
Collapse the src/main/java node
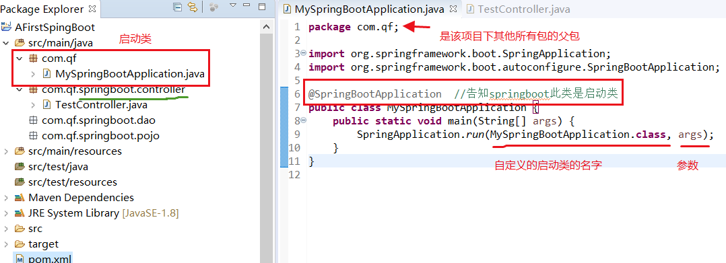tap(6, 43)
